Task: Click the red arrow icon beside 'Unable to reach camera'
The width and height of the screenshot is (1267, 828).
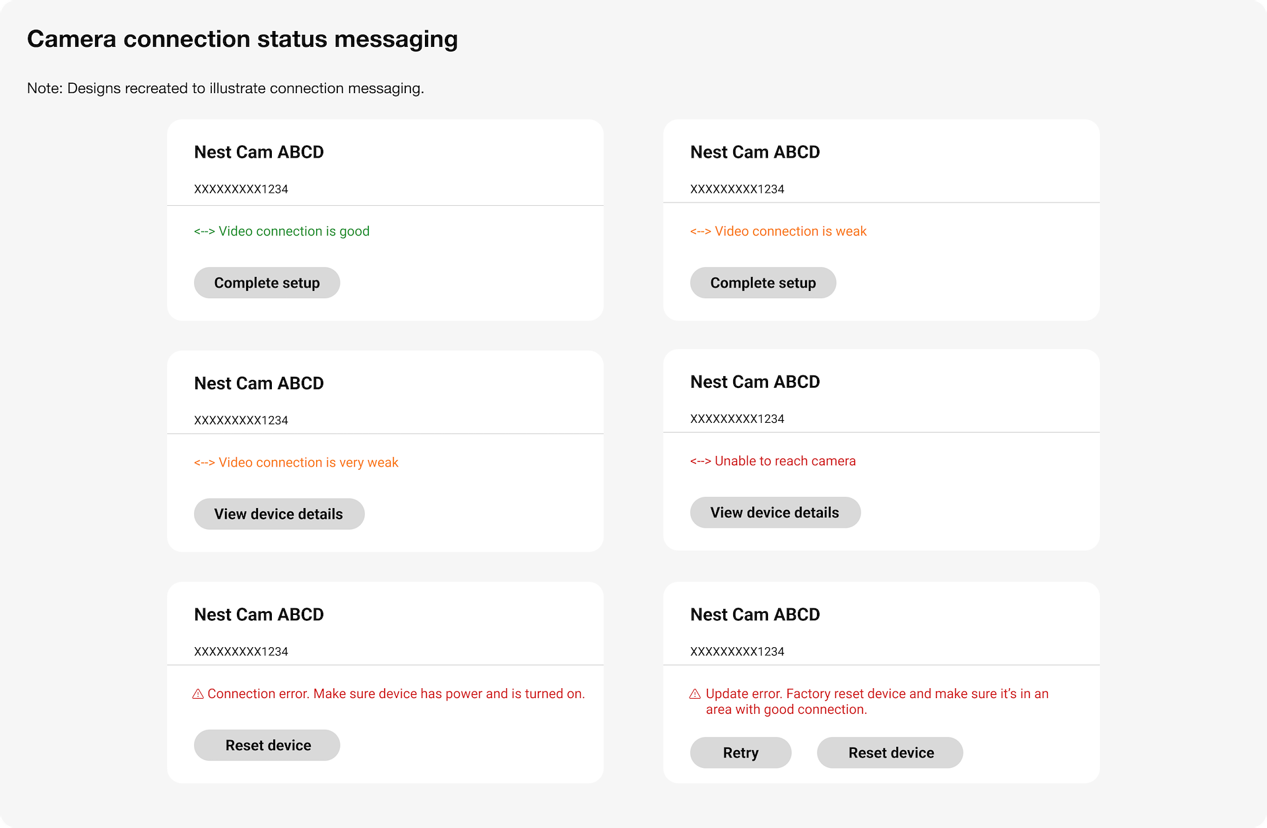Action: click(701, 461)
